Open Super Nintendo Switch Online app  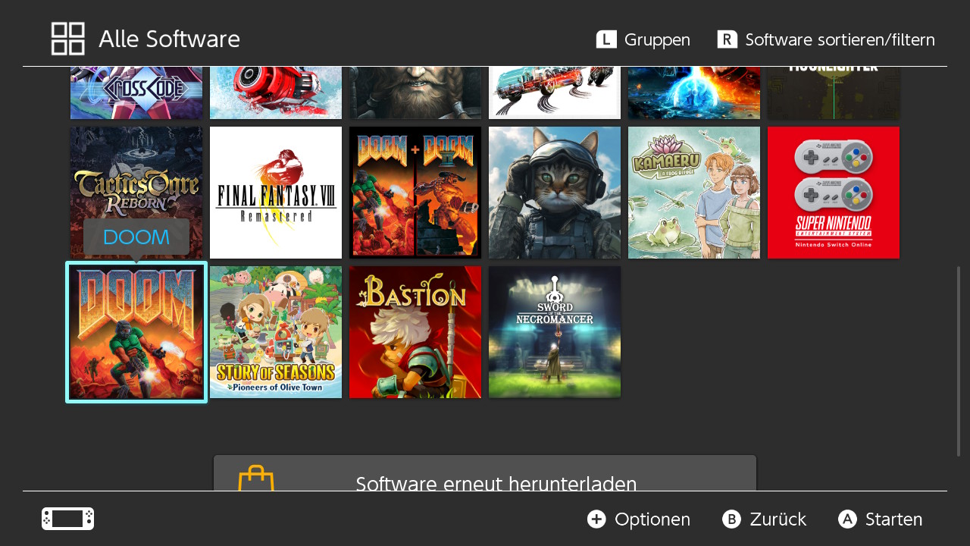(x=834, y=193)
